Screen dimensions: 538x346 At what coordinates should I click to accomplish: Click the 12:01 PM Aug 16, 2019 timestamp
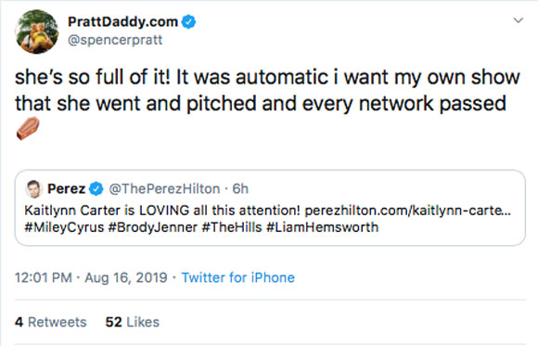(x=91, y=277)
